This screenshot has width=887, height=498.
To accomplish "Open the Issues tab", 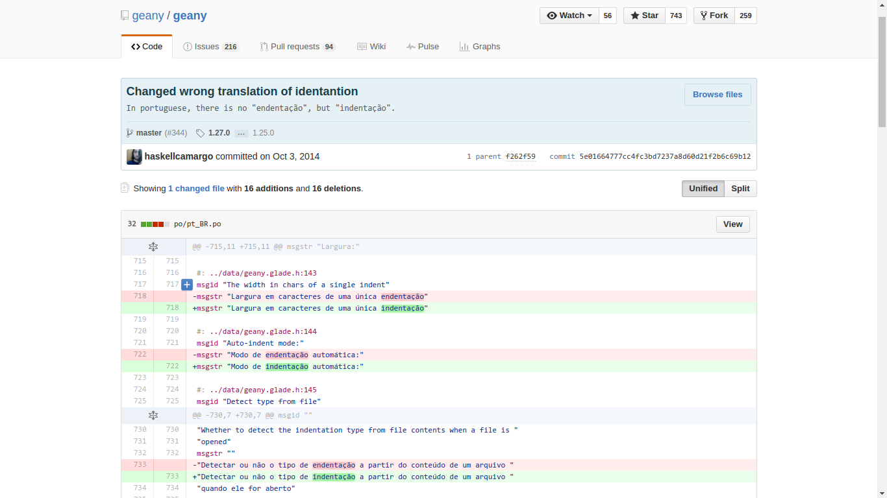I will [211, 47].
